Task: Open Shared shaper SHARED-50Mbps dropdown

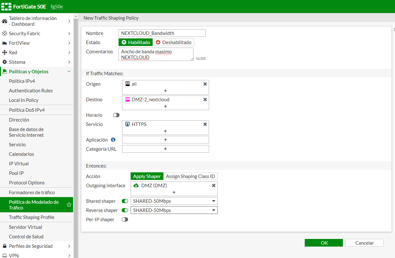Action: tap(174, 201)
